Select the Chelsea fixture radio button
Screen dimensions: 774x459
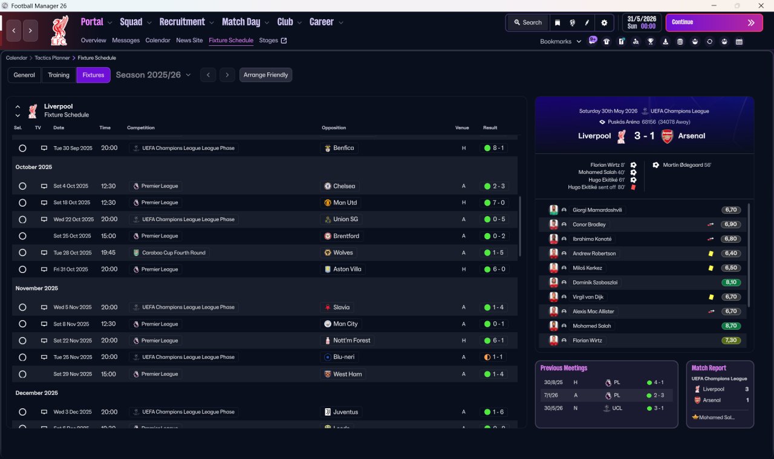(22, 186)
